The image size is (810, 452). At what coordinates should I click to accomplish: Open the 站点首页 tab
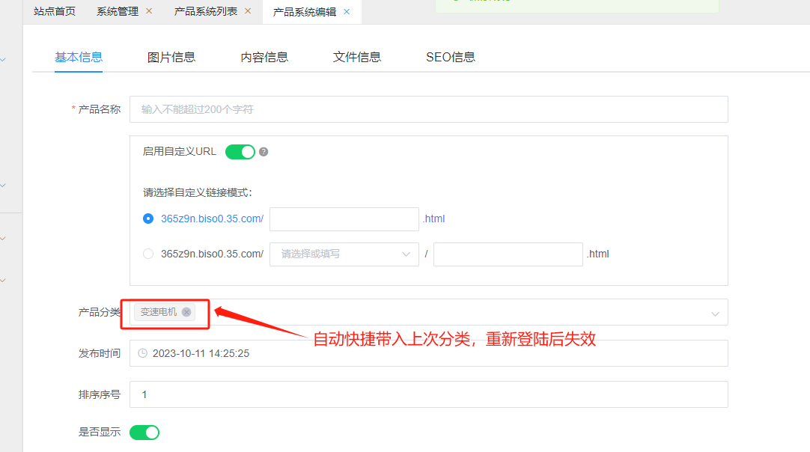coord(55,11)
